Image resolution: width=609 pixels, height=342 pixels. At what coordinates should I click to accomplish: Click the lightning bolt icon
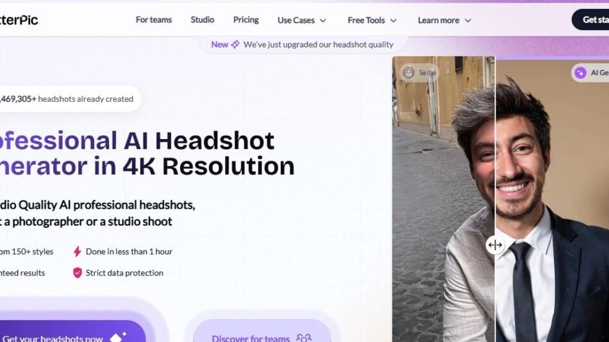pos(78,252)
